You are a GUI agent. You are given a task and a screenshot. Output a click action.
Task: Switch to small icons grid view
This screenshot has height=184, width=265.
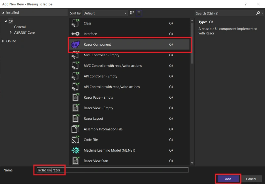[132, 13]
